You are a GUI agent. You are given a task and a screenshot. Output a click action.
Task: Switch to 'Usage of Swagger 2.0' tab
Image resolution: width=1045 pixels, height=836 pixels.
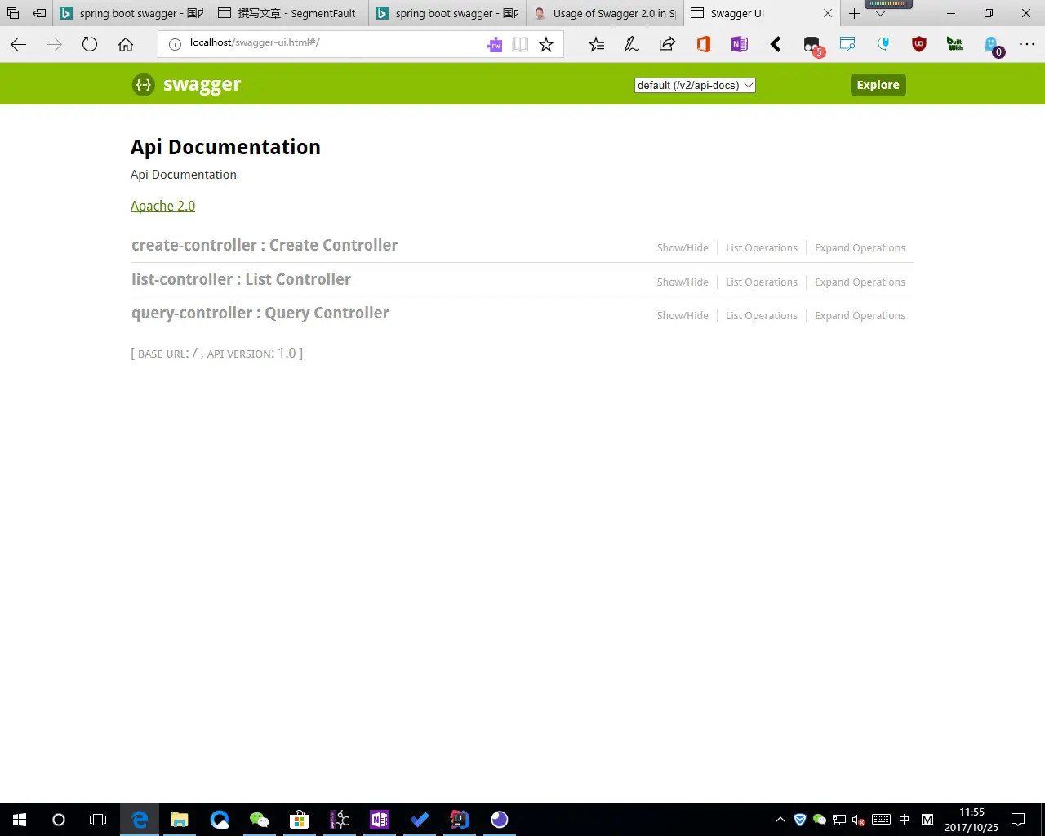point(604,13)
